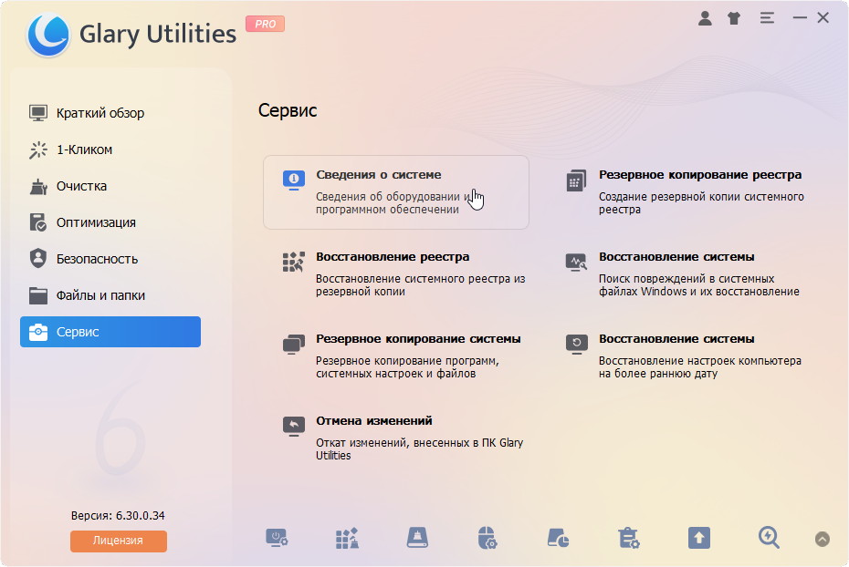Image resolution: width=849 pixels, height=567 pixels.
Task: Select the highlighted Сервис sidebar item
Action: click(x=110, y=332)
